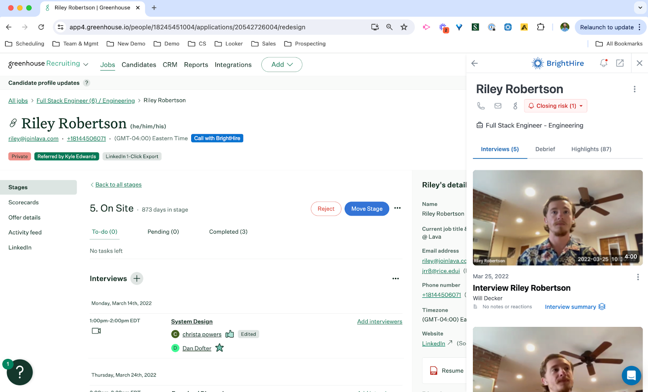The height and width of the screenshot is (392, 648).
Task: Click the BrightHire notification bell icon
Action: tap(603, 63)
